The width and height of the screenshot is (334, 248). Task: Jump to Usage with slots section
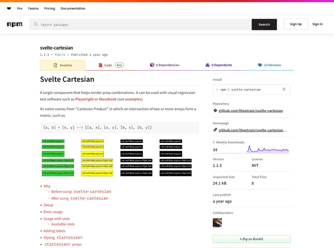click(57, 218)
